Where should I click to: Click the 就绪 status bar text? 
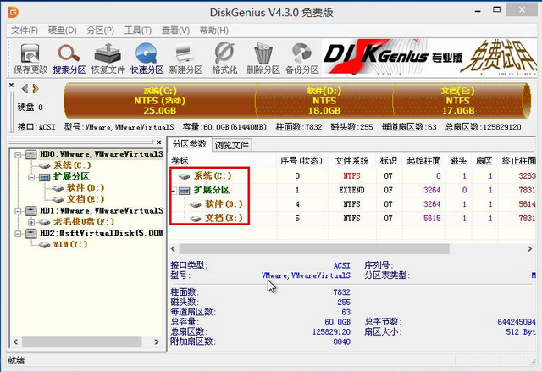(x=16, y=361)
